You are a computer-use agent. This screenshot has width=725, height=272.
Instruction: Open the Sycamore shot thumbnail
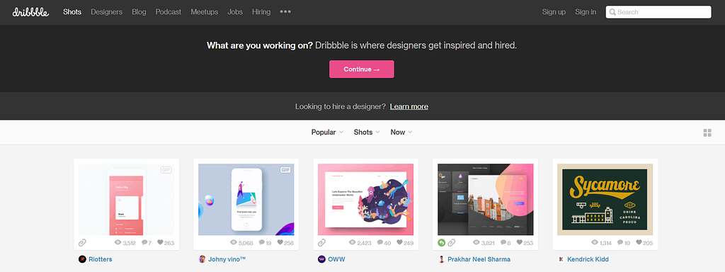click(x=605, y=199)
